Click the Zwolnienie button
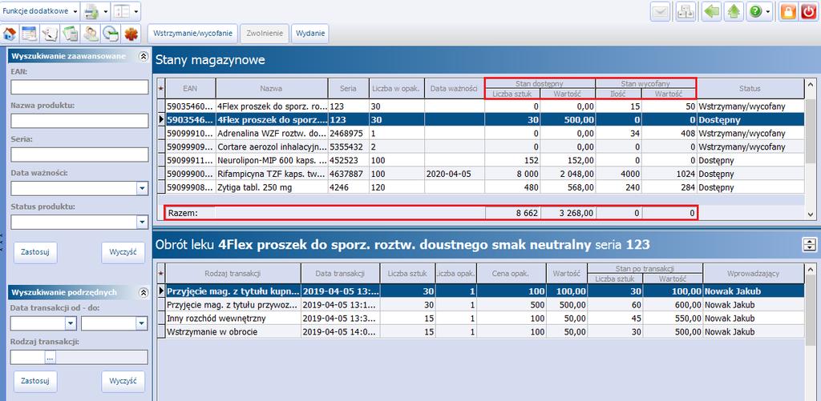Screen dimensions: 821x401 click(265, 34)
